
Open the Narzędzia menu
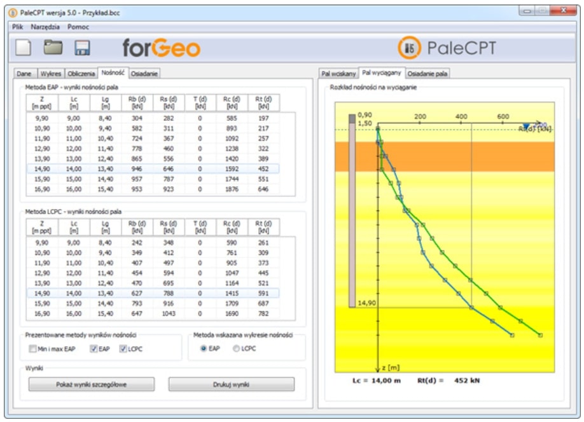(x=45, y=27)
